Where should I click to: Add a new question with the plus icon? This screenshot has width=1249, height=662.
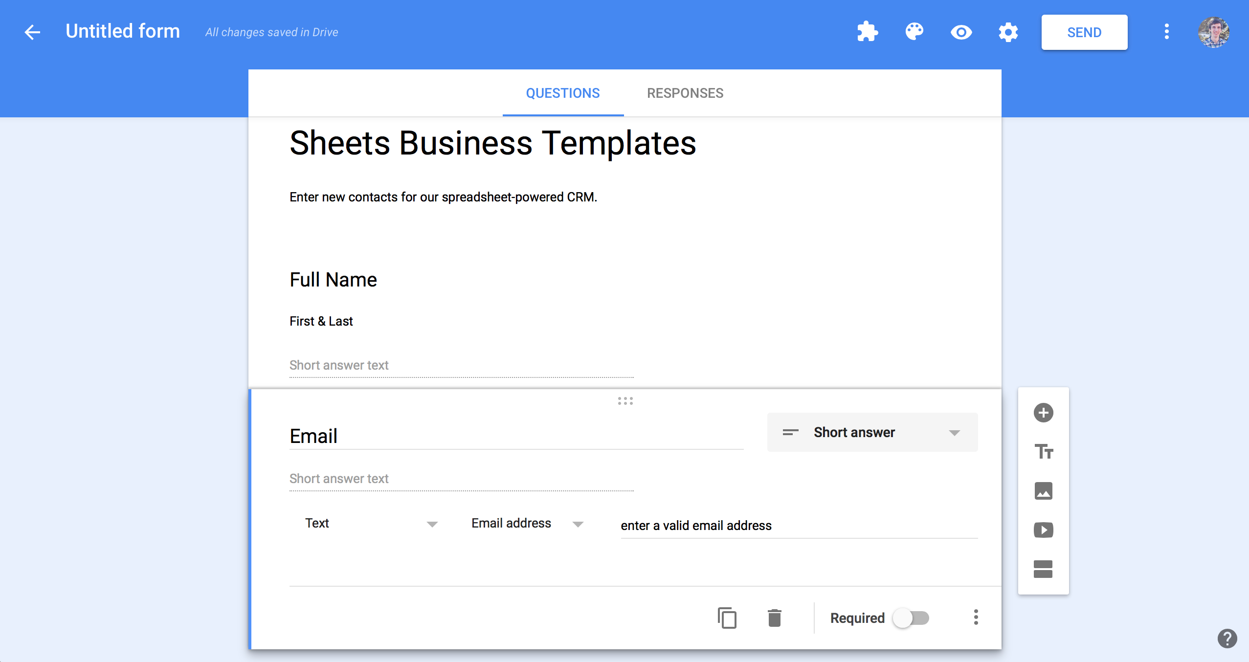[1043, 412]
